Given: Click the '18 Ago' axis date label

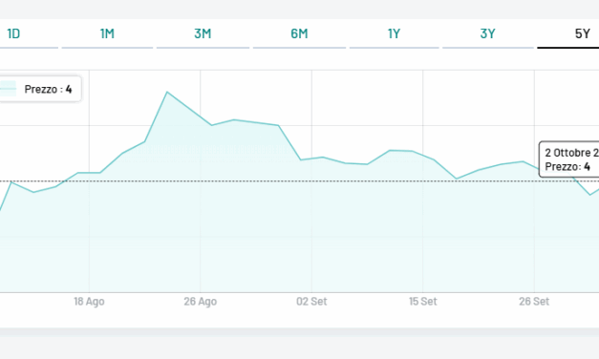Looking at the screenshot, I should click(x=89, y=302).
